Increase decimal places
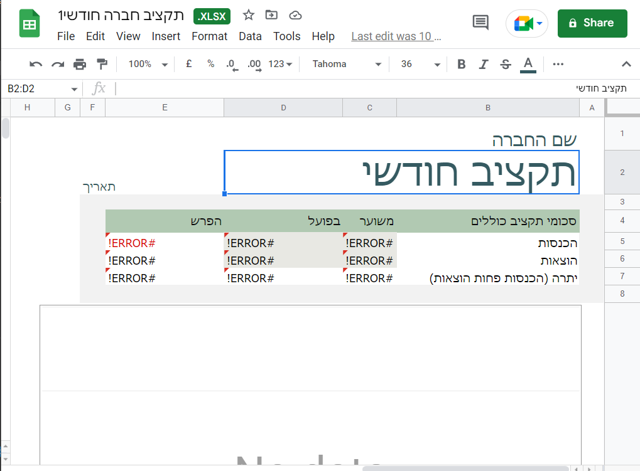The image size is (640, 471). pos(254,65)
